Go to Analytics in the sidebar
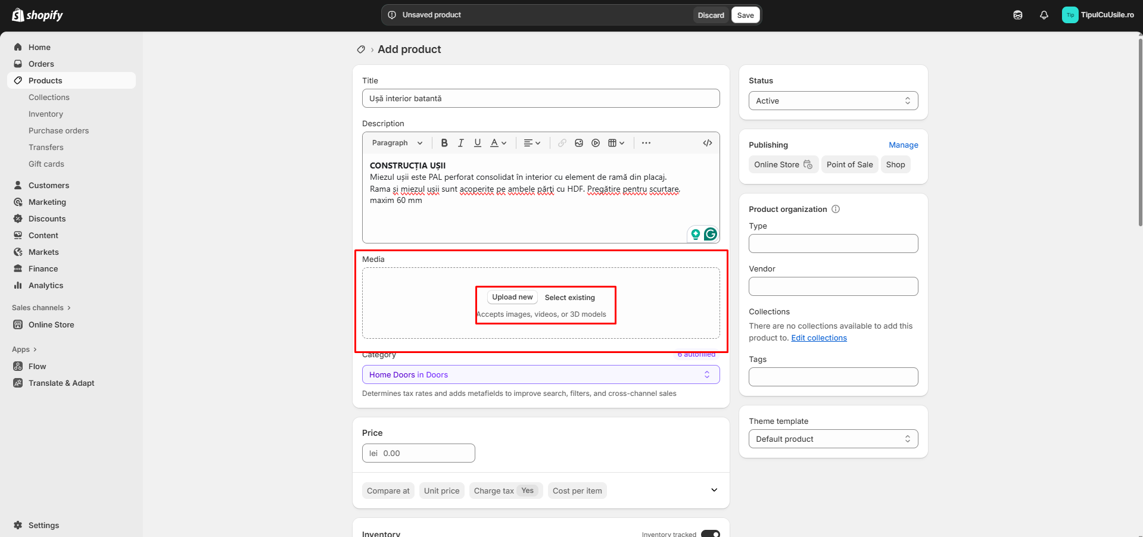1143x537 pixels. pos(46,285)
